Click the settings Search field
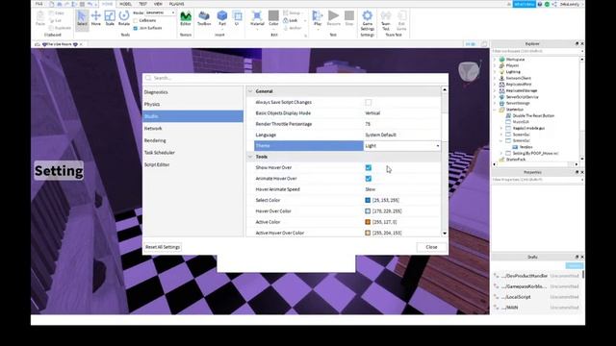This screenshot has height=346, width=616. [295, 78]
